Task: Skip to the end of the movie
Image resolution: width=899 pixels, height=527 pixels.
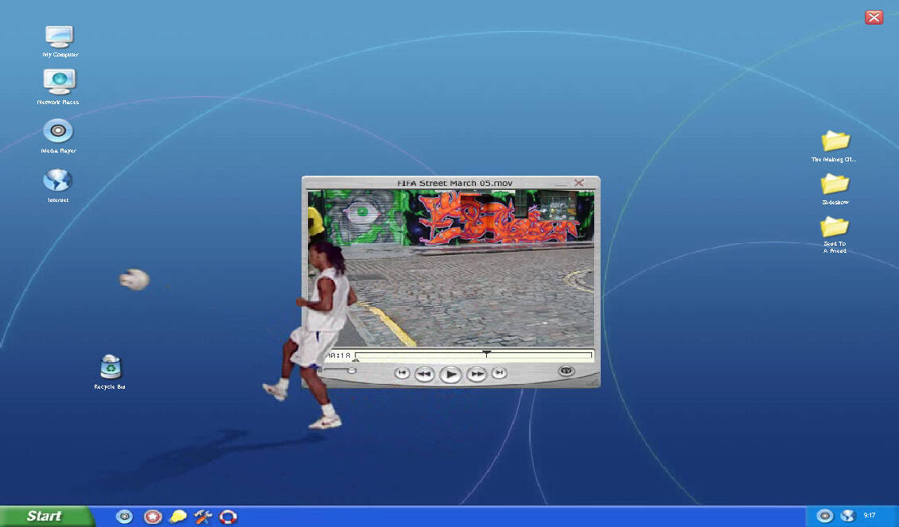Action: pyautogui.click(x=499, y=373)
